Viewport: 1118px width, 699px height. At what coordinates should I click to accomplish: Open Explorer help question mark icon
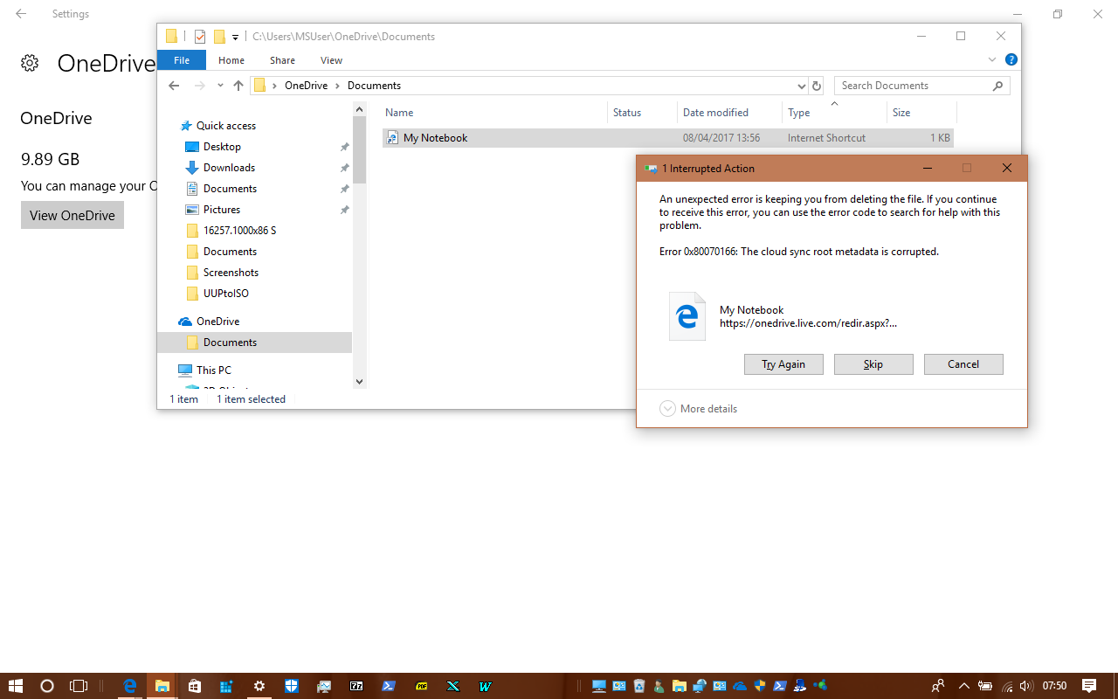click(1011, 59)
